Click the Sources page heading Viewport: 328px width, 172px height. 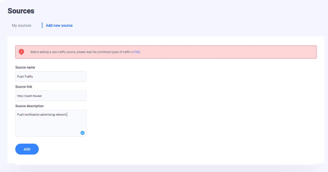click(x=21, y=11)
